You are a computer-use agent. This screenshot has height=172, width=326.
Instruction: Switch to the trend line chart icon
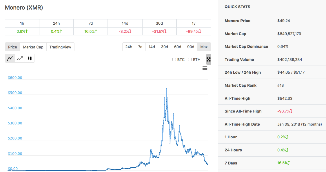tap(20, 58)
